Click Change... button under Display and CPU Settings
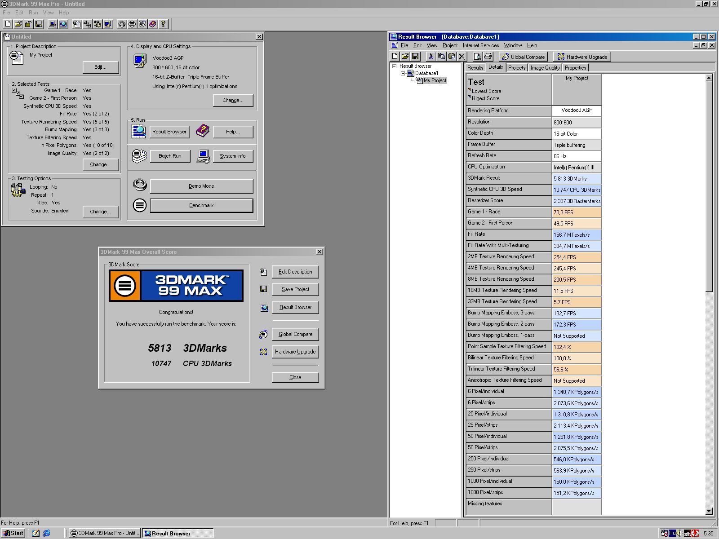 click(x=233, y=100)
